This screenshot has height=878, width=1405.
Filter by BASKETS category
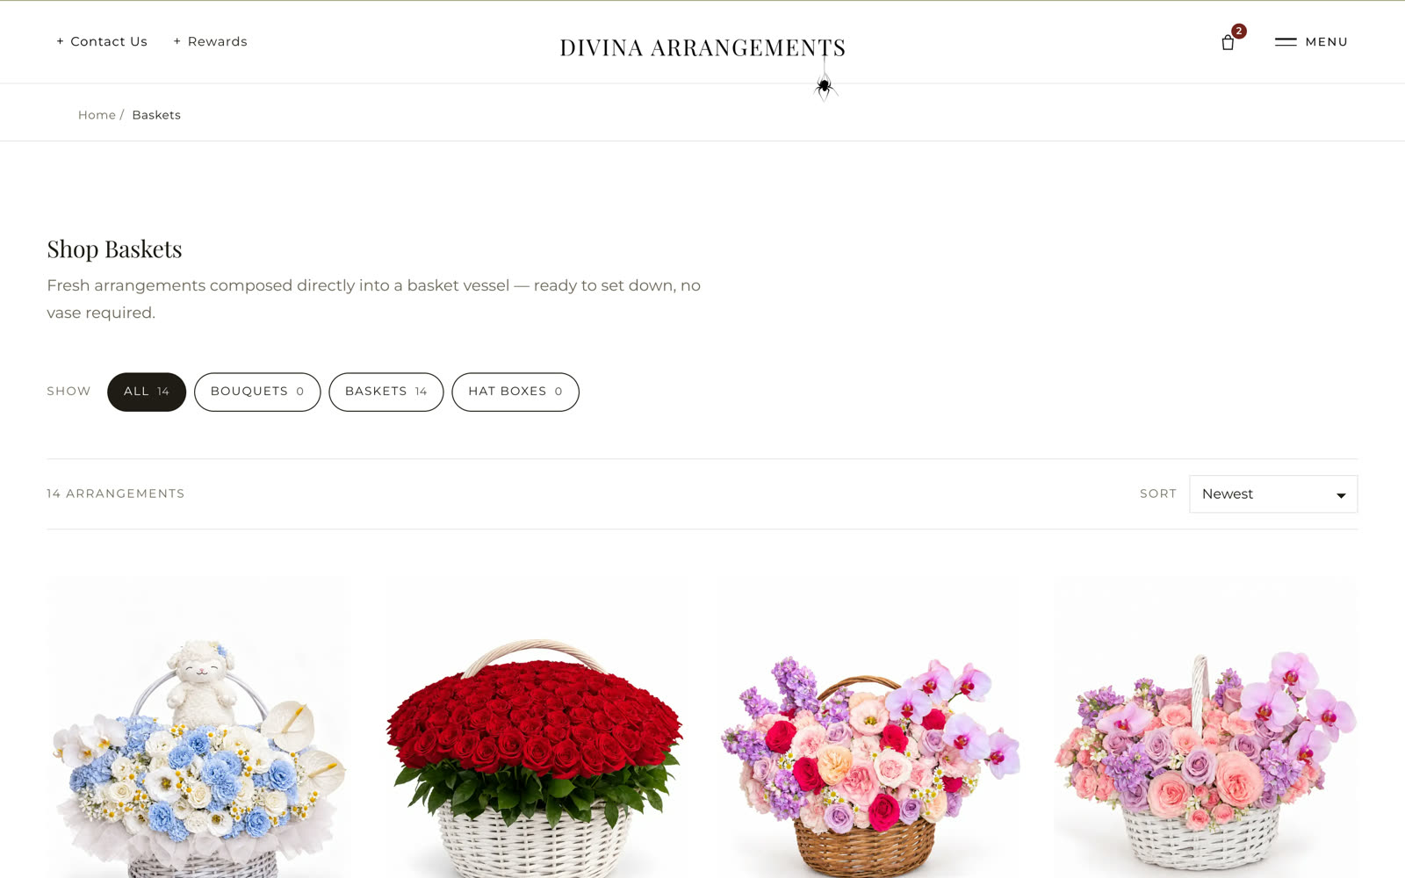point(386,392)
